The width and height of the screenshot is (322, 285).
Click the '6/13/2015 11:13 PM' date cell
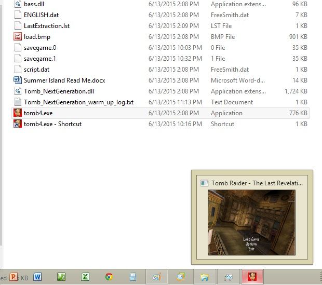click(175, 102)
